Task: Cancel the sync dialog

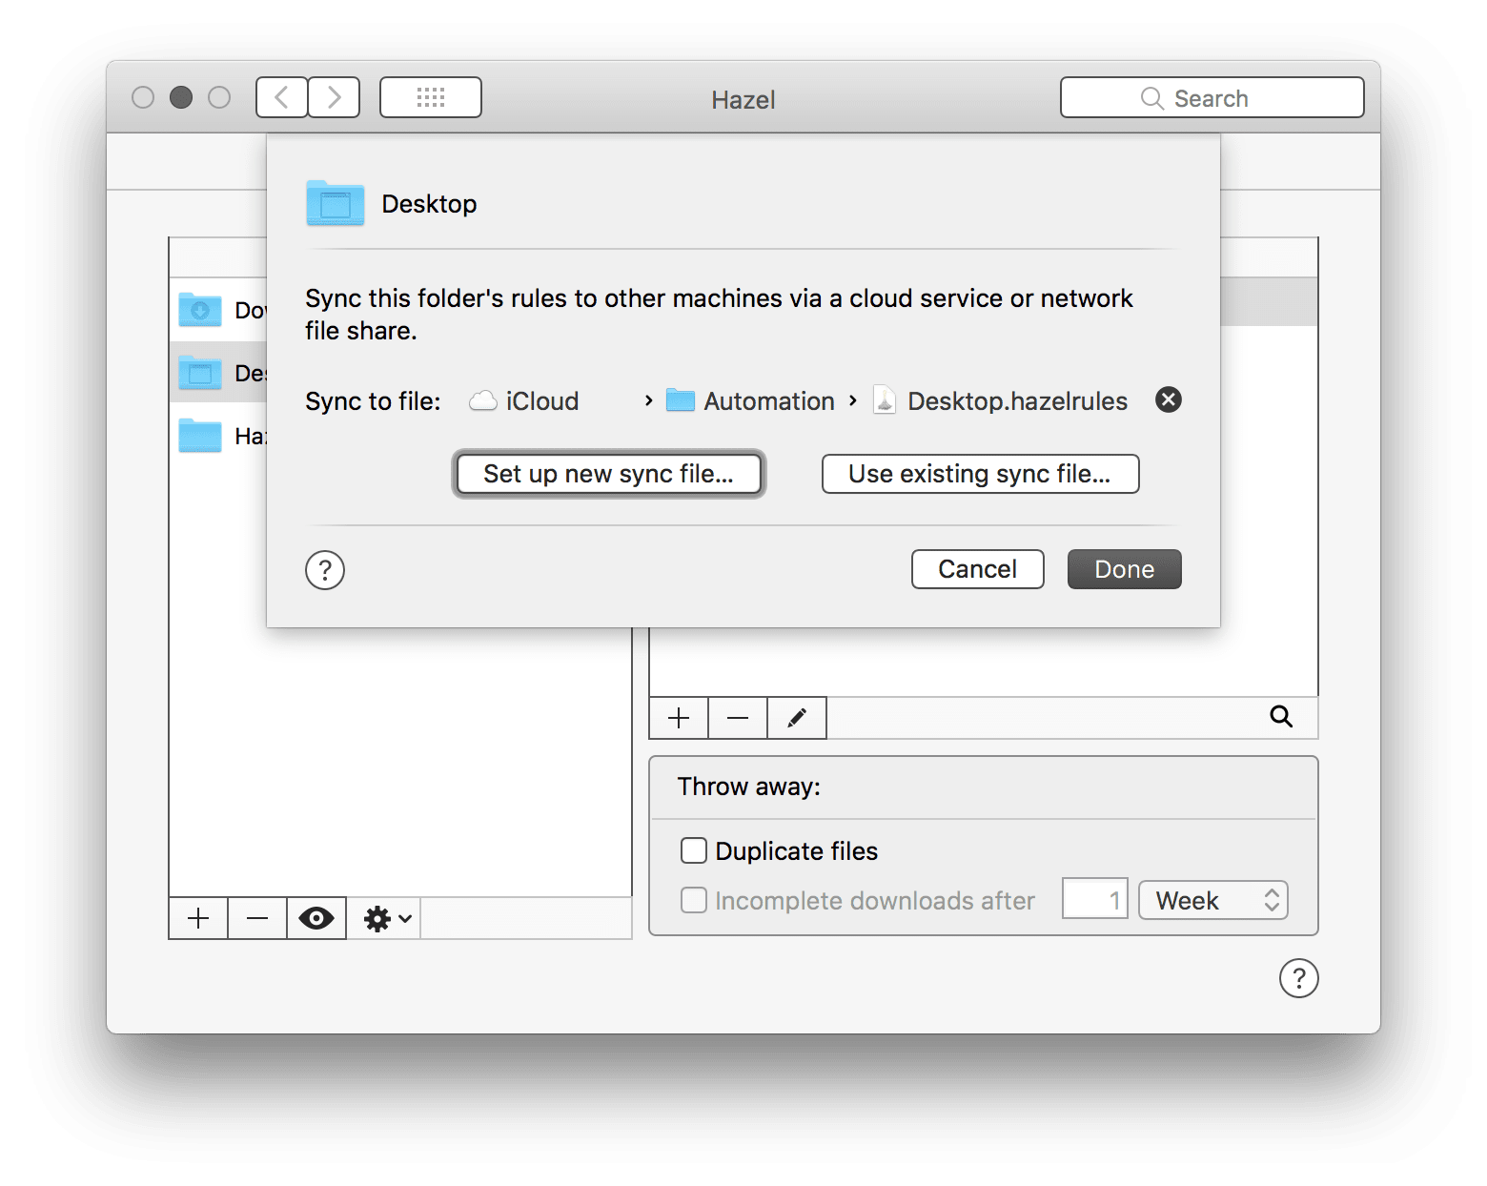Action: pos(977,569)
